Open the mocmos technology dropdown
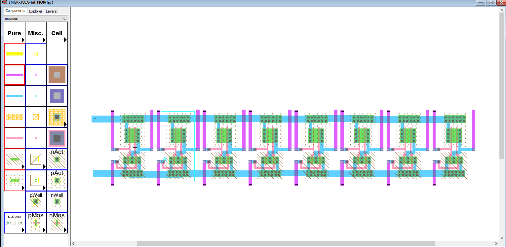The image size is (506, 247). tap(36, 18)
